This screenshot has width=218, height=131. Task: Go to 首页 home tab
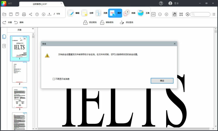[x=10, y=3]
